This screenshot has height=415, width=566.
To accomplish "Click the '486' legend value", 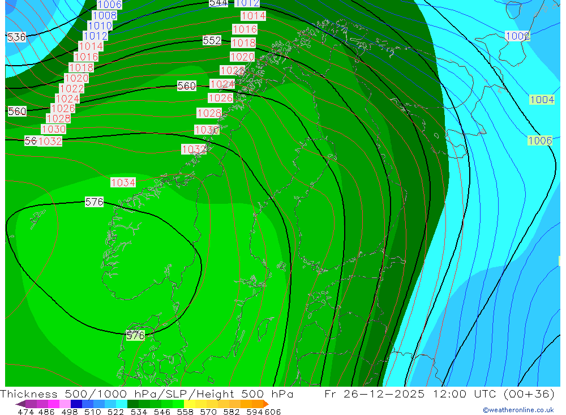I will (x=46, y=412).
